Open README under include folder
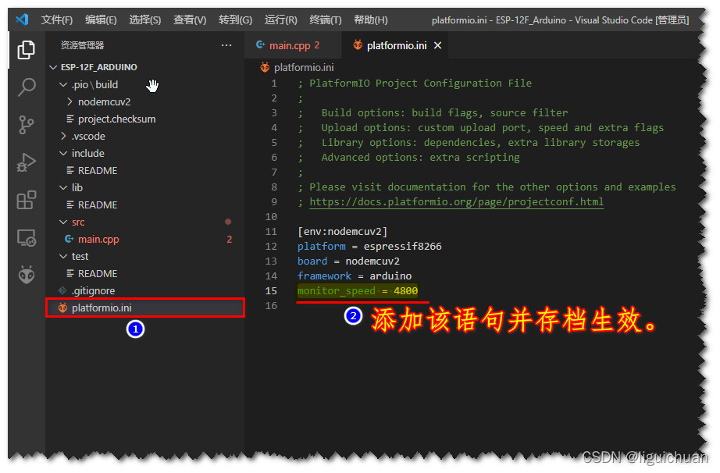 coord(98,171)
